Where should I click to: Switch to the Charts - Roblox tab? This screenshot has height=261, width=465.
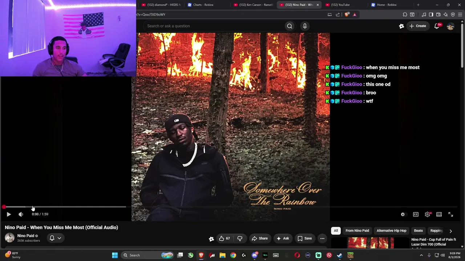(207, 5)
